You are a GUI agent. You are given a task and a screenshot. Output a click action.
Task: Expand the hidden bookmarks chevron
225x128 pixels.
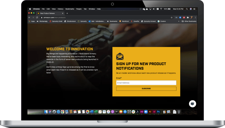179,21
